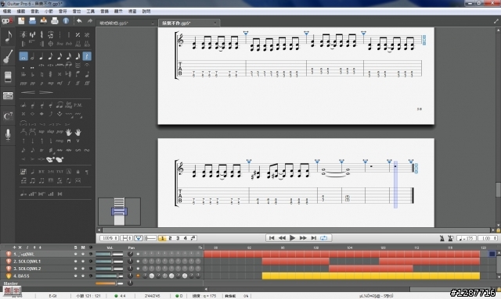Close the active gp5 document tab
This screenshot has width=501, height=299.
[214, 23]
